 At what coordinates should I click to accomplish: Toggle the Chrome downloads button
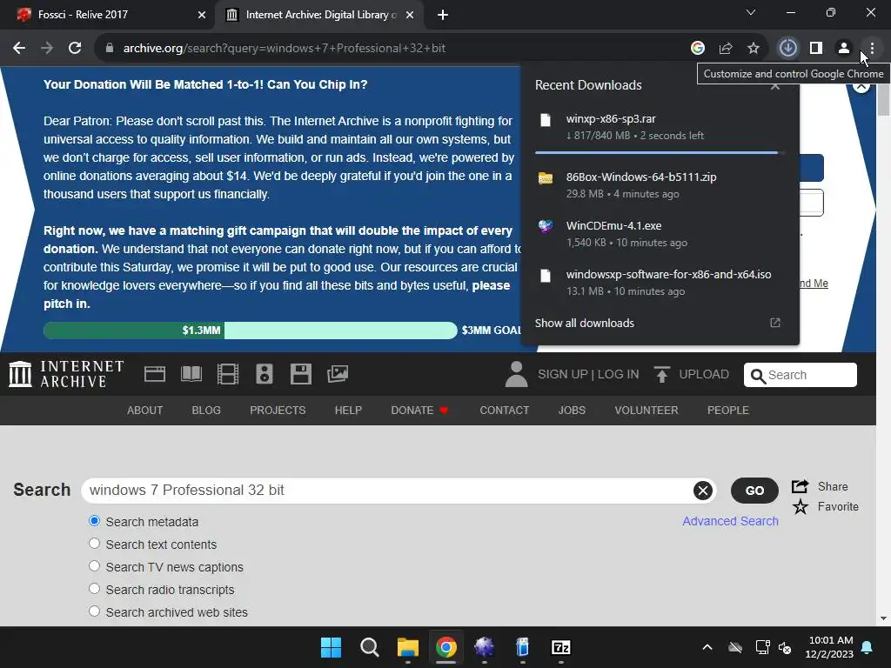coord(787,49)
